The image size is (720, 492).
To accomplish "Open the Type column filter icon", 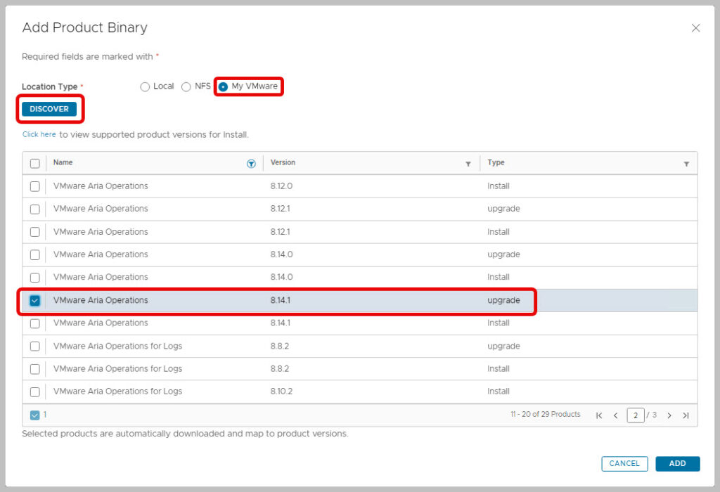I will point(686,164).
